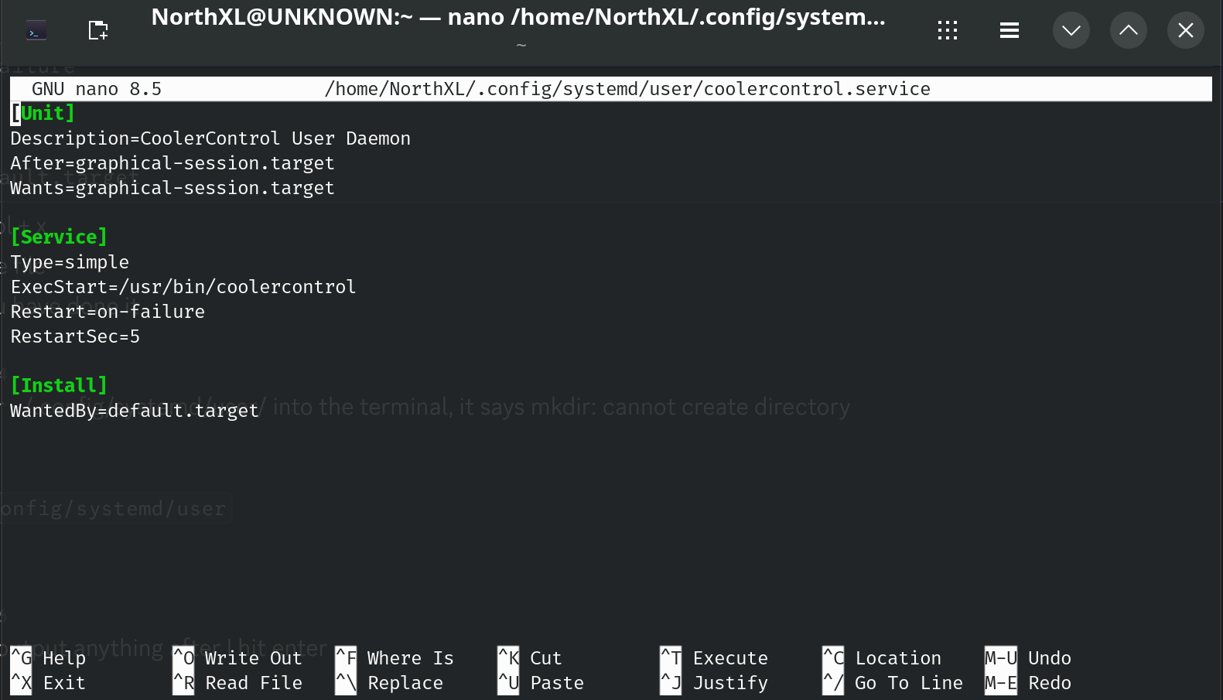Click the RestartSec=5 line
The height and width of the screenshot is (700, 1223).
[75, 336]
